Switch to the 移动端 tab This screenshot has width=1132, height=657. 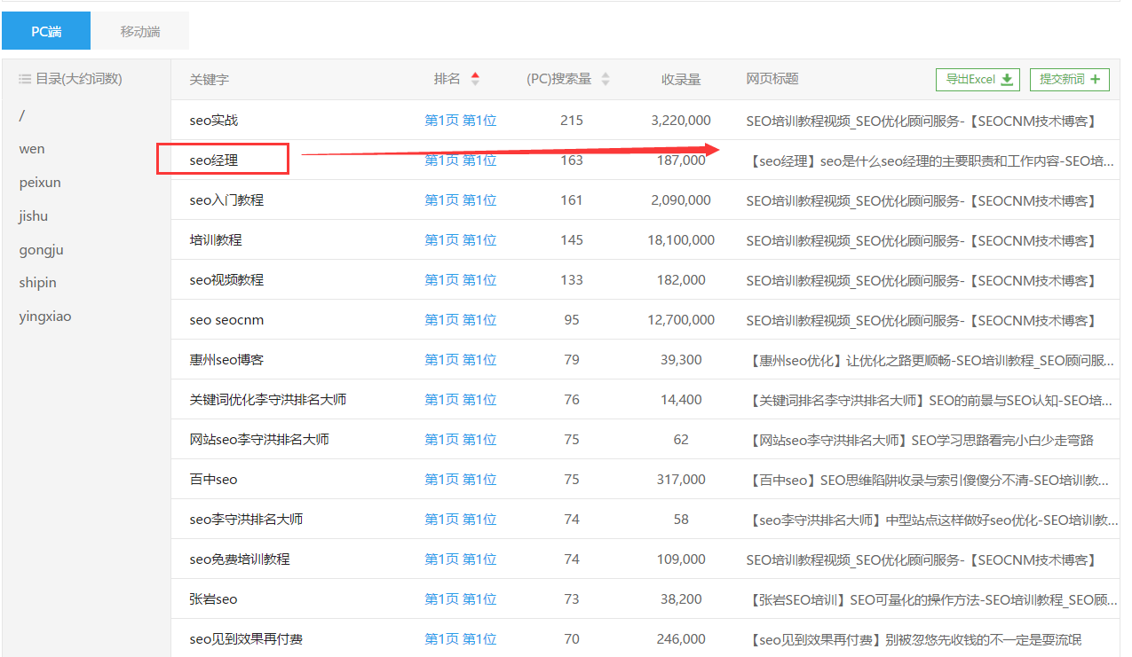[x=140, y=31]
